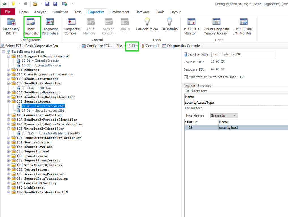Open Diagnostics Console from toolbar text
Viewport: 288px width, 217px height.
(184, 46)
